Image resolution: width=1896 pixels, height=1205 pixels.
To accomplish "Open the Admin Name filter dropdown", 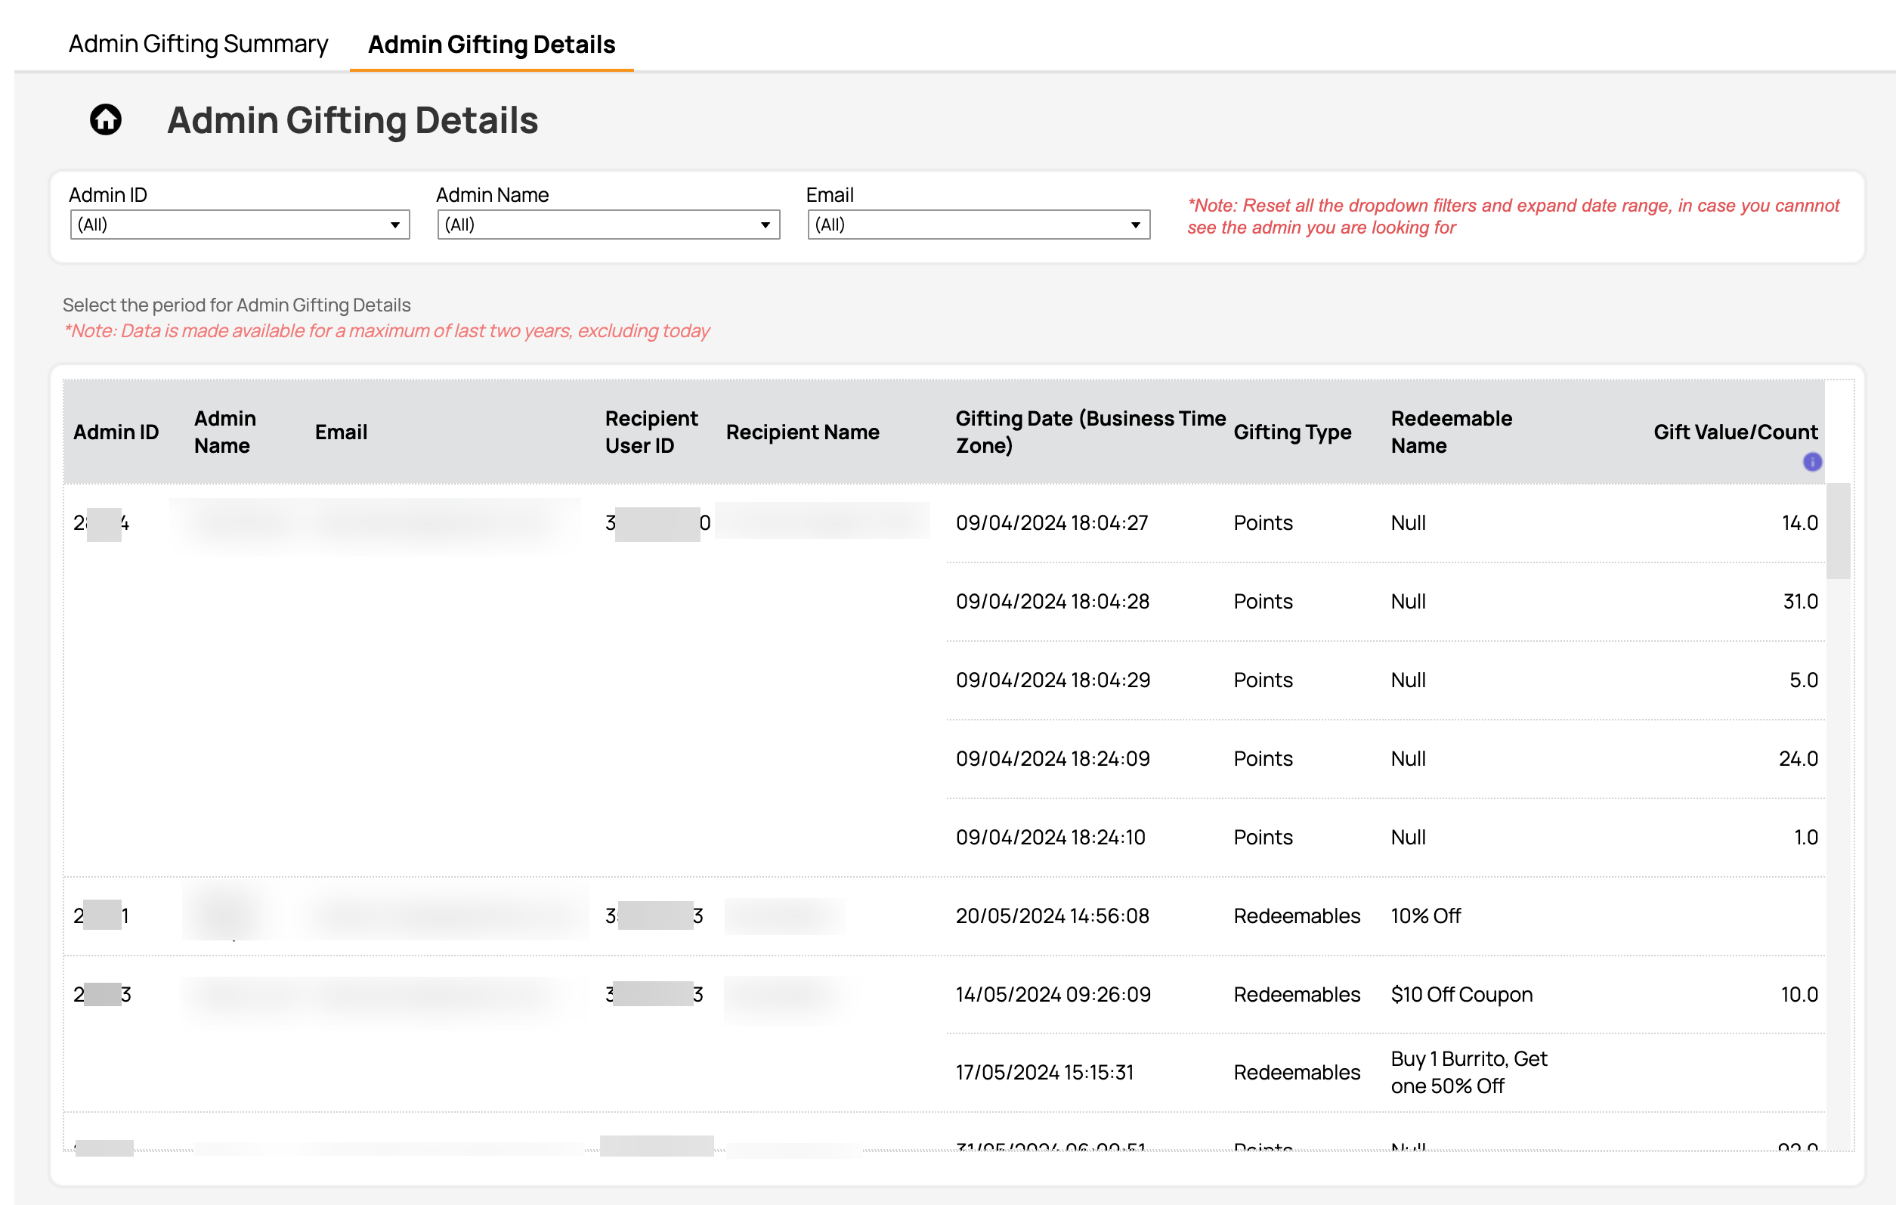I will (x=608, y=225).
